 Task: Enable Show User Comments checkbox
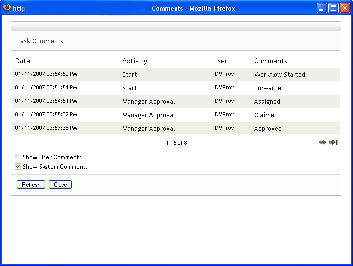tap(18, 157)
